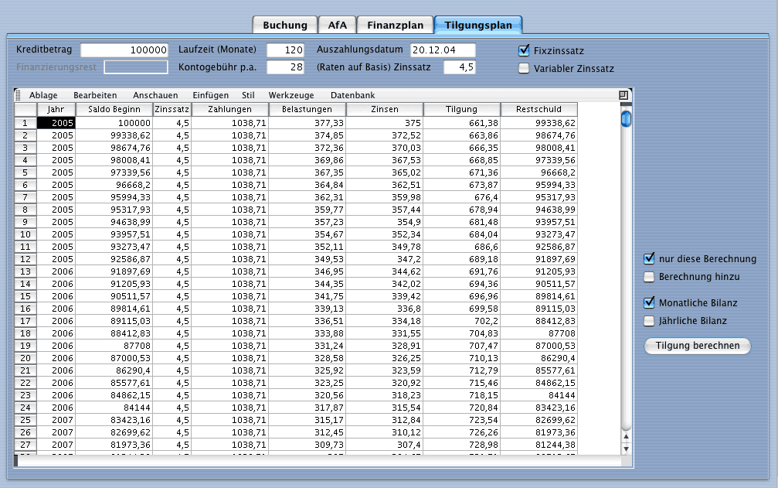Click row header 24
The width and height of the screenshot is (778, 488).
[x=25, y=408]
